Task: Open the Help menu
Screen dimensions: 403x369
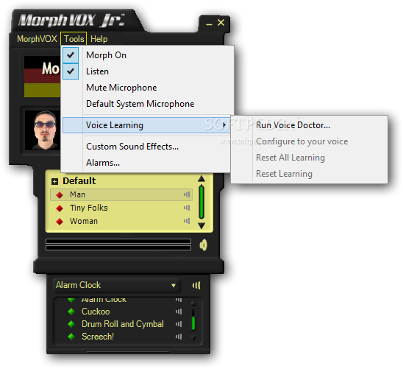Action: click(99, 39)
